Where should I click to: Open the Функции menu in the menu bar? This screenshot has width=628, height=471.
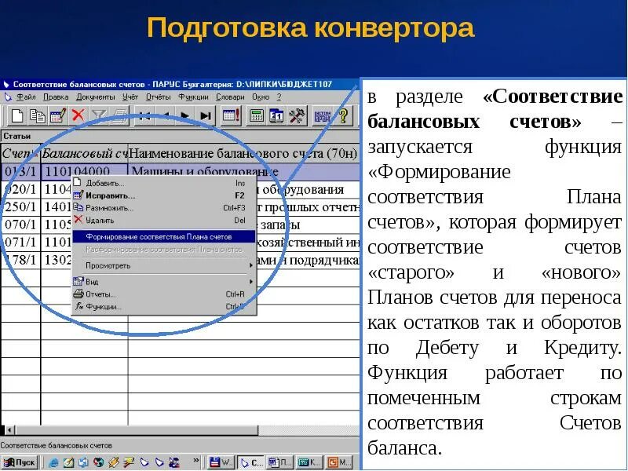193,97
